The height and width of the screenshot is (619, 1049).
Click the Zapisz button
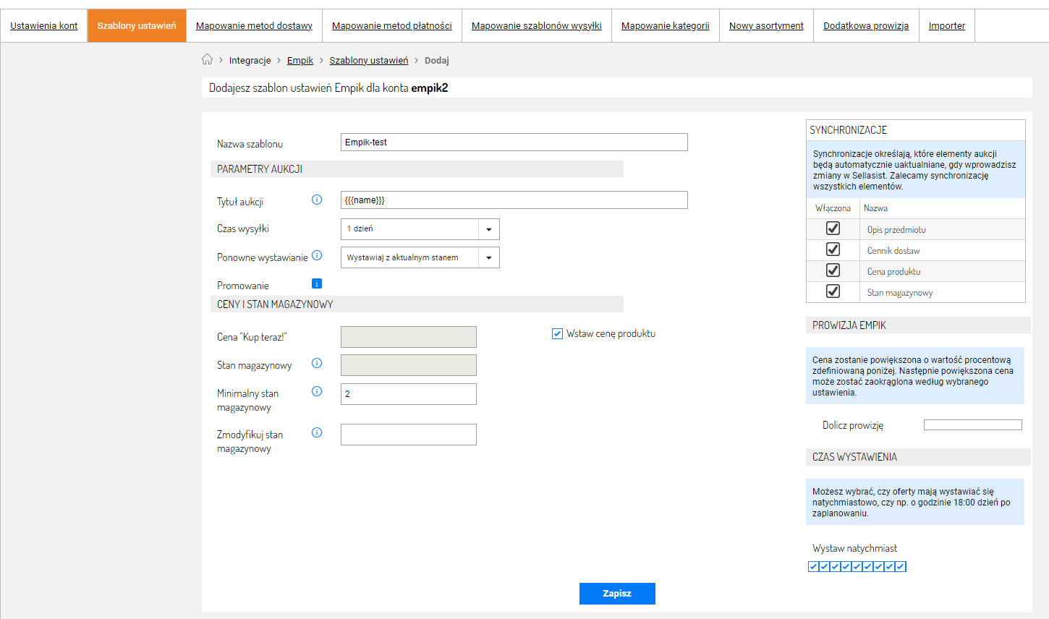[x=617, y=593]
